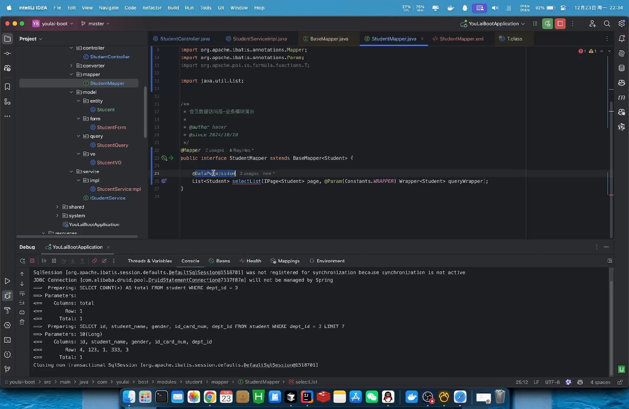Toggle scroll to end in console
Screen dimensions: 629x409
pyautogui.click(x=22, y=303)
